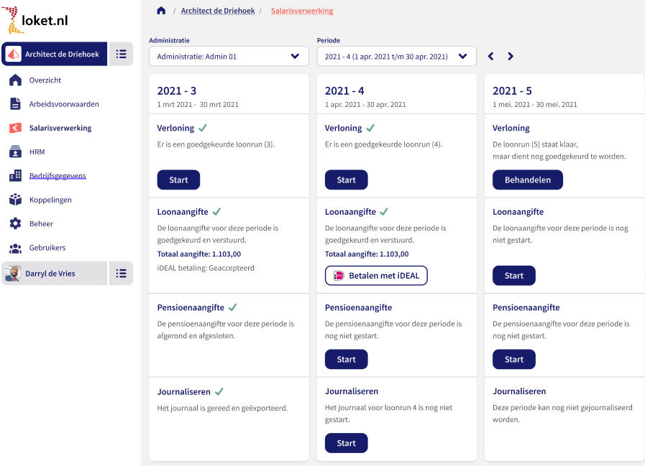
Task: Click the home icon in breadcrumb
Action: (x=161, y=11)
